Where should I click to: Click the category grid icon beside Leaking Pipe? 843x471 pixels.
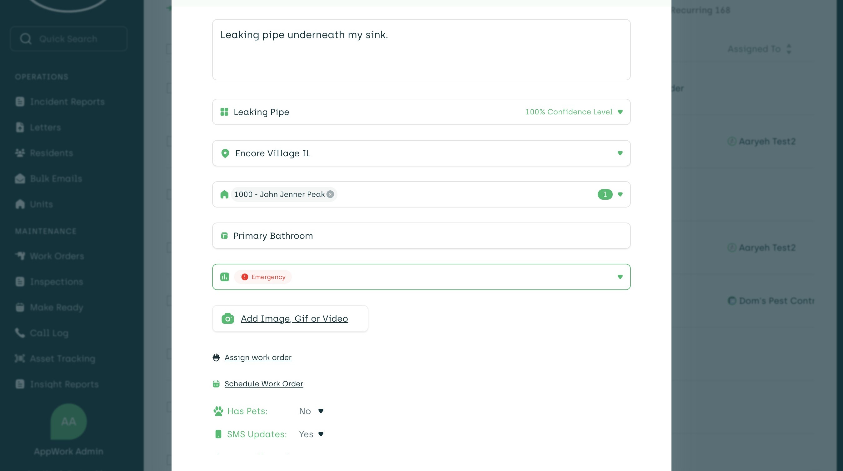point(224,112)
